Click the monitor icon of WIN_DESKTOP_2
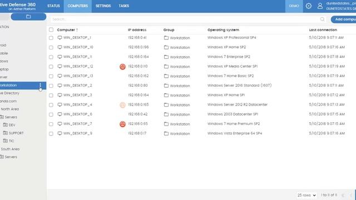The image size is (356, 200). (60, 86)
